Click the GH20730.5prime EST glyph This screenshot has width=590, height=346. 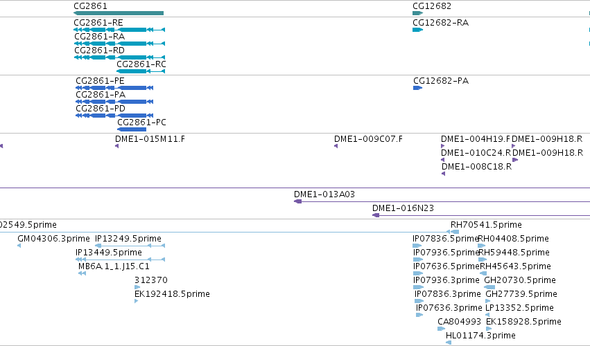(489, 287)
